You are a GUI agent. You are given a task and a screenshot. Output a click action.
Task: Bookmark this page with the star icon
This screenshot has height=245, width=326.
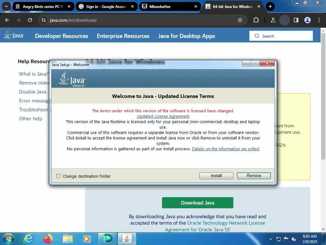[x=240, y=20]
